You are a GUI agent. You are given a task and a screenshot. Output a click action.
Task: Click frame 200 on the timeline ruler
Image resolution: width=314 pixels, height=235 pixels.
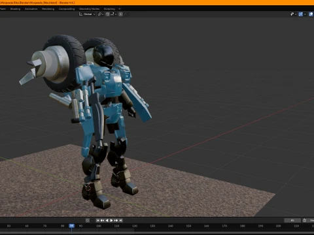[279, 226]
